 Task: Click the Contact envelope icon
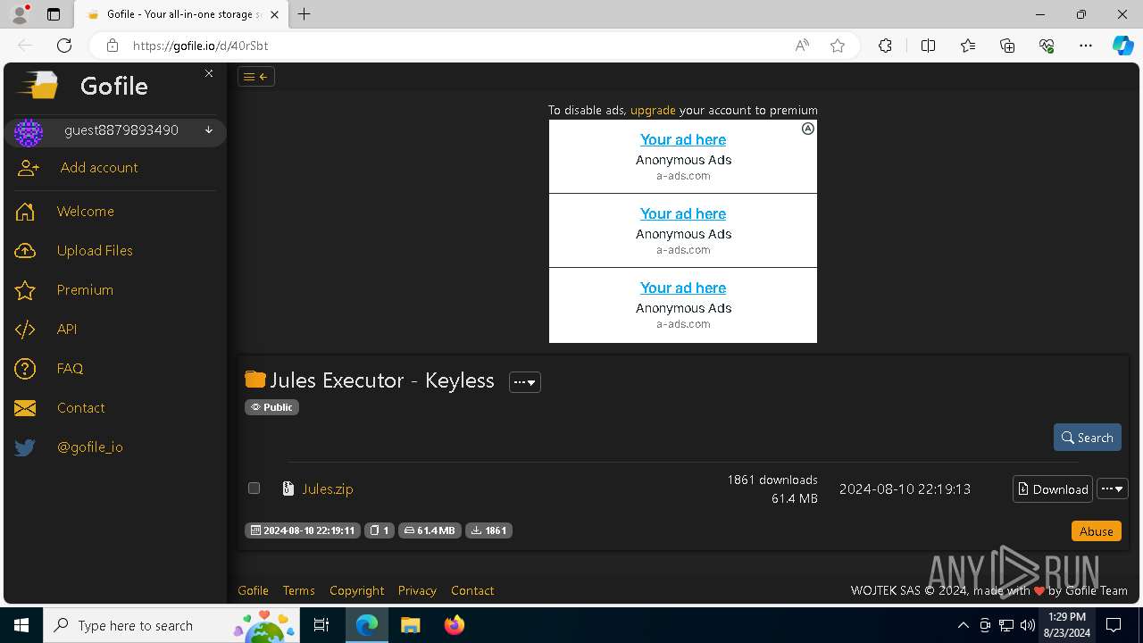coord(25,408)
